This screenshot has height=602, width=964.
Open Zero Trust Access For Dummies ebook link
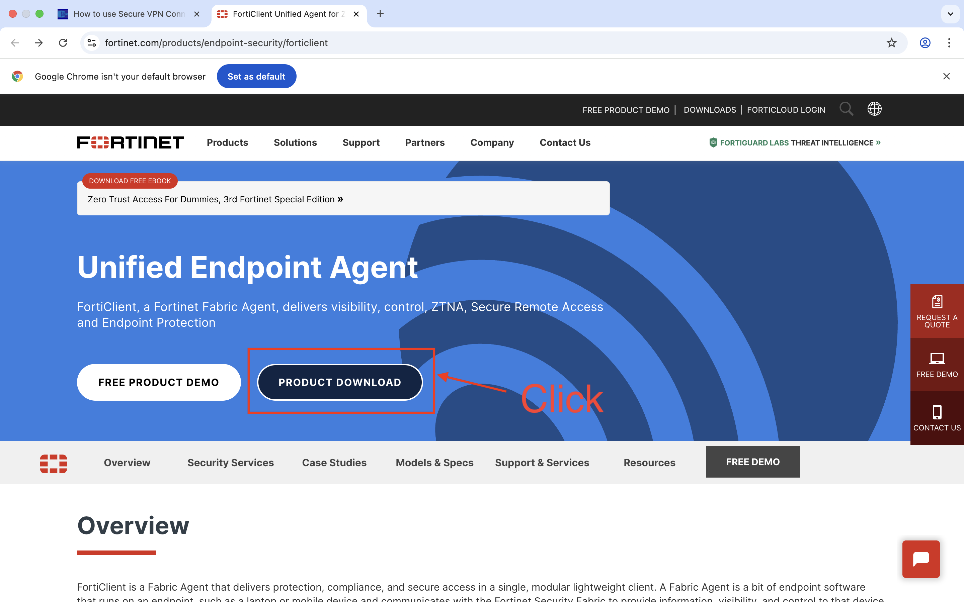pyautogui.click(x=216, y=199)
